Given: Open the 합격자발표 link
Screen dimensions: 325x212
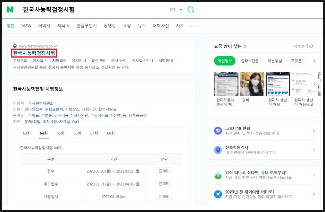Looking at the screenshot, I should pyautogui.click(x=107, y=109).
